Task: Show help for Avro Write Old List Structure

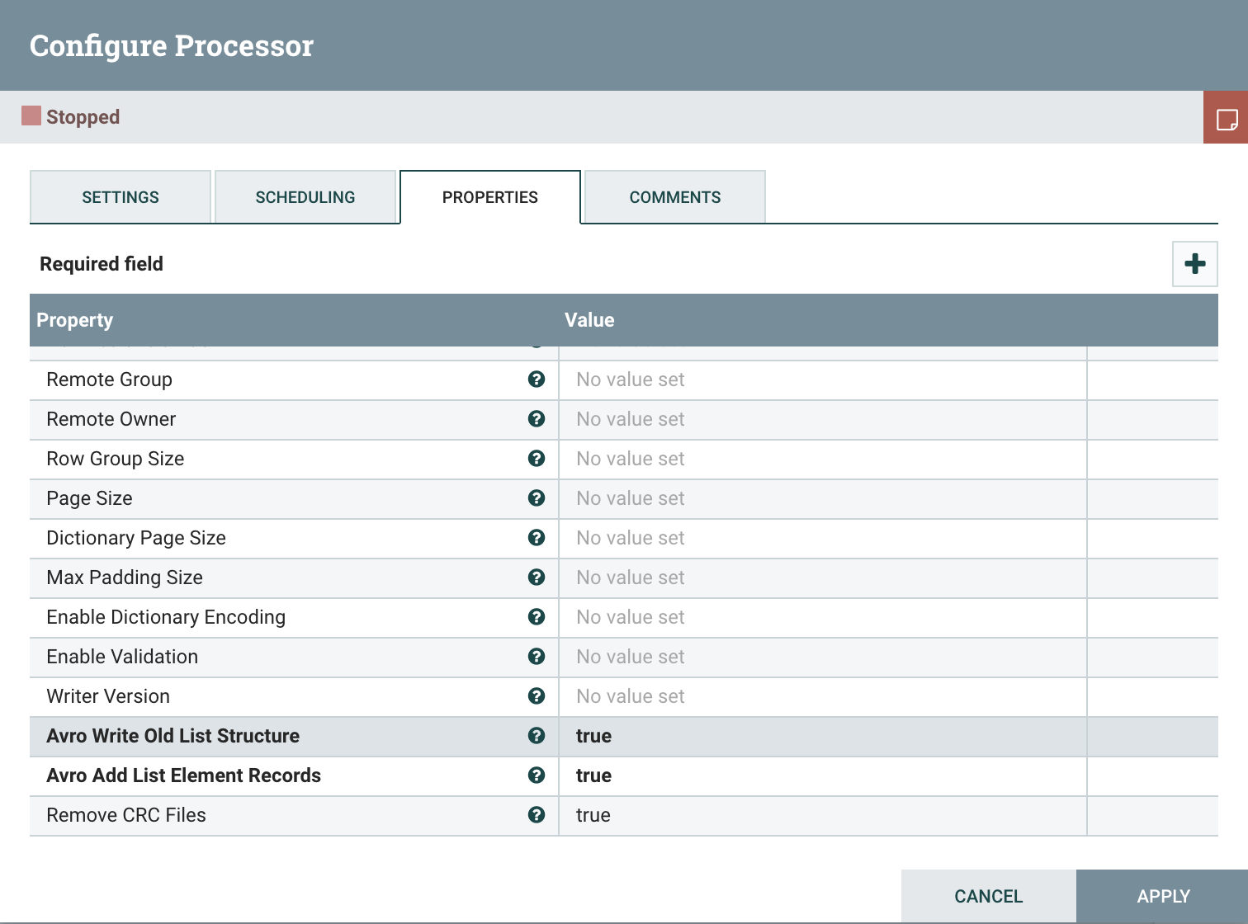Action: point(537,736)
